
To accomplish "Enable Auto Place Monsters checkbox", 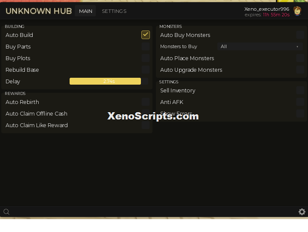I will coord(300,58).
